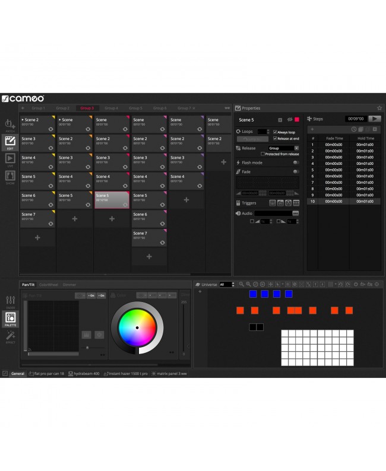Viewport: 386px width, 471px height.
Task: Click the power icon in Universe toolbar
Action: point(356,284)
